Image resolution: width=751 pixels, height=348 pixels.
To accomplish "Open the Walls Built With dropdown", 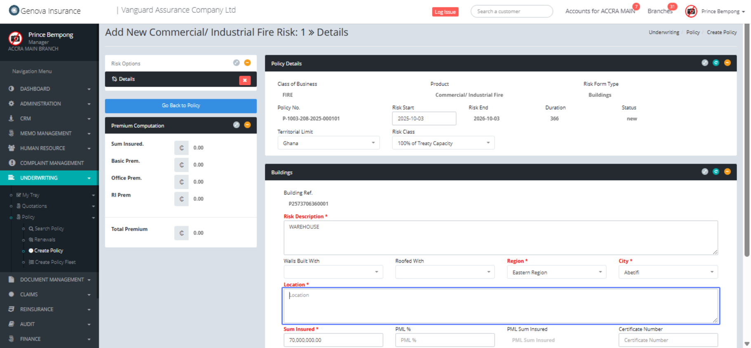I will click(x=333, y=272).
